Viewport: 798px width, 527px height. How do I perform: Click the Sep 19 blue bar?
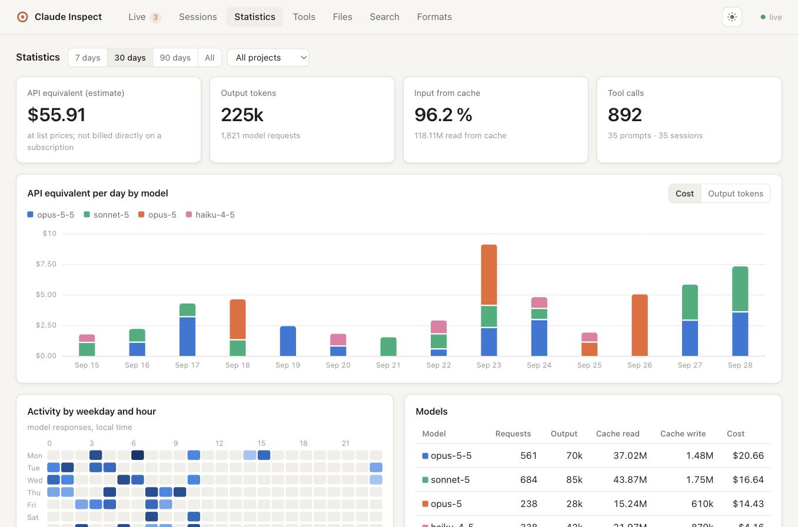point(288,341)
